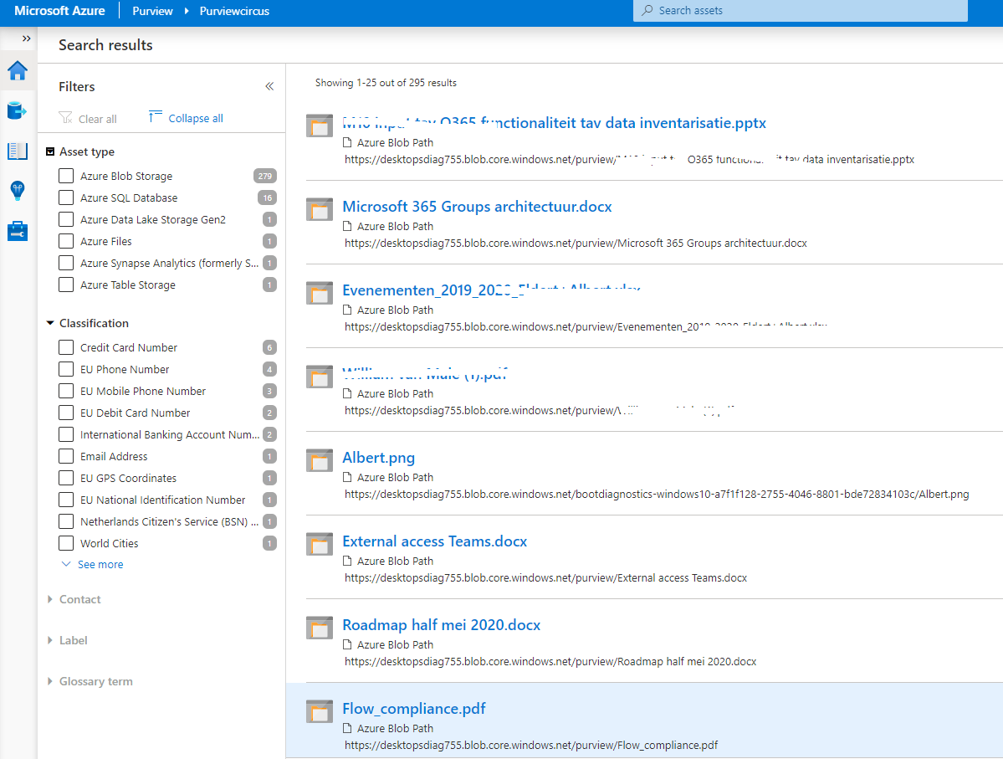Click the Home icon in left sidebar
The width and height of the screenshot is (1003, 759).
click(x=18, y=71)
